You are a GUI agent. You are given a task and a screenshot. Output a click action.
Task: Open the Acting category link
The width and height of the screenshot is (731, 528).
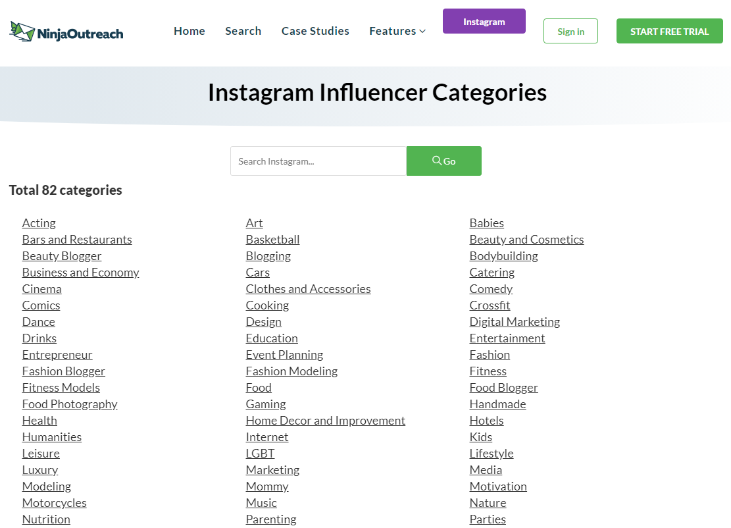pos(39,223)
